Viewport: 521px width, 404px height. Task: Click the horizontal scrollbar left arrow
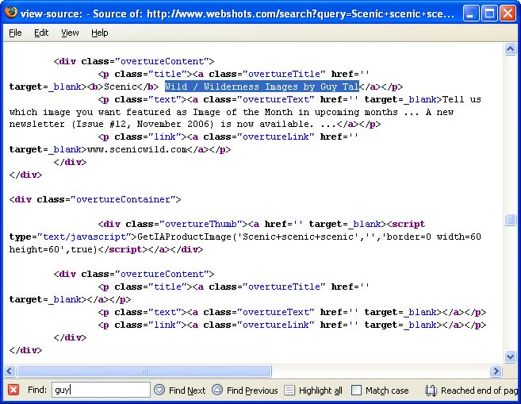(10, 371)
